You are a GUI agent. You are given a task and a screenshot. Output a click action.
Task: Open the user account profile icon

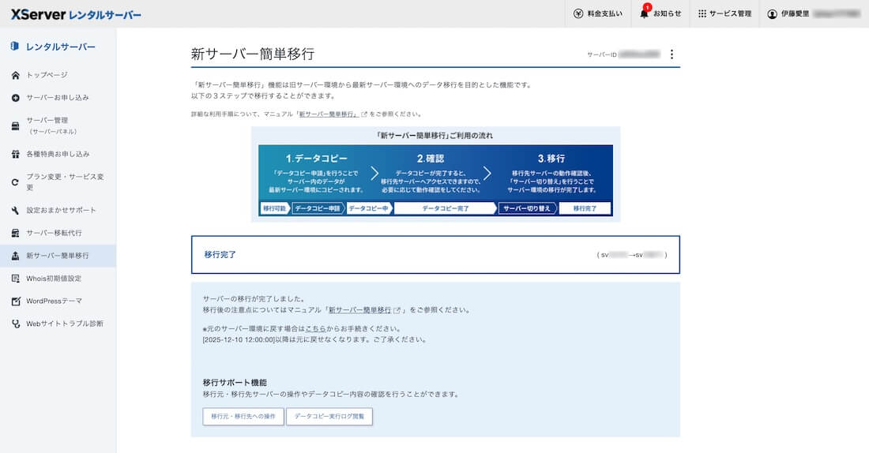(x=773, y=13)
